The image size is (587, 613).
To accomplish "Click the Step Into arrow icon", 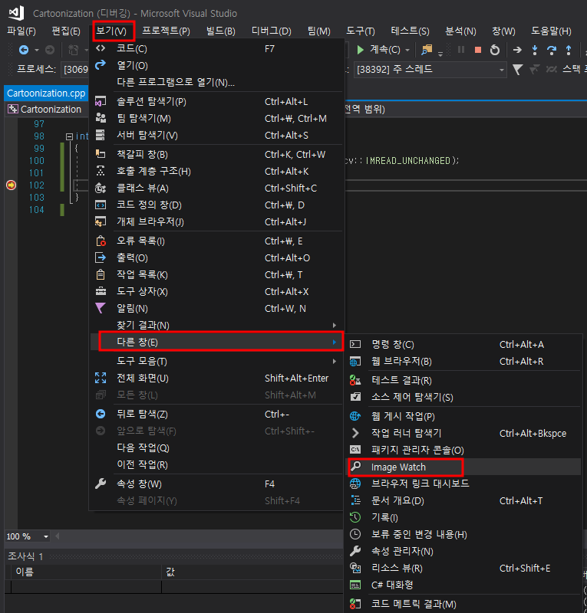I will tap(535, 50).
